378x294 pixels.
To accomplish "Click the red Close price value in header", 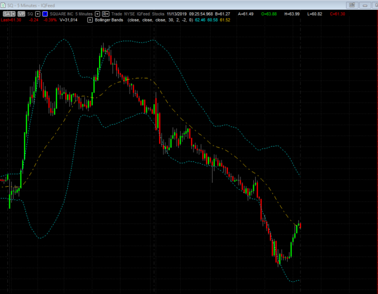I will point(337,13).
